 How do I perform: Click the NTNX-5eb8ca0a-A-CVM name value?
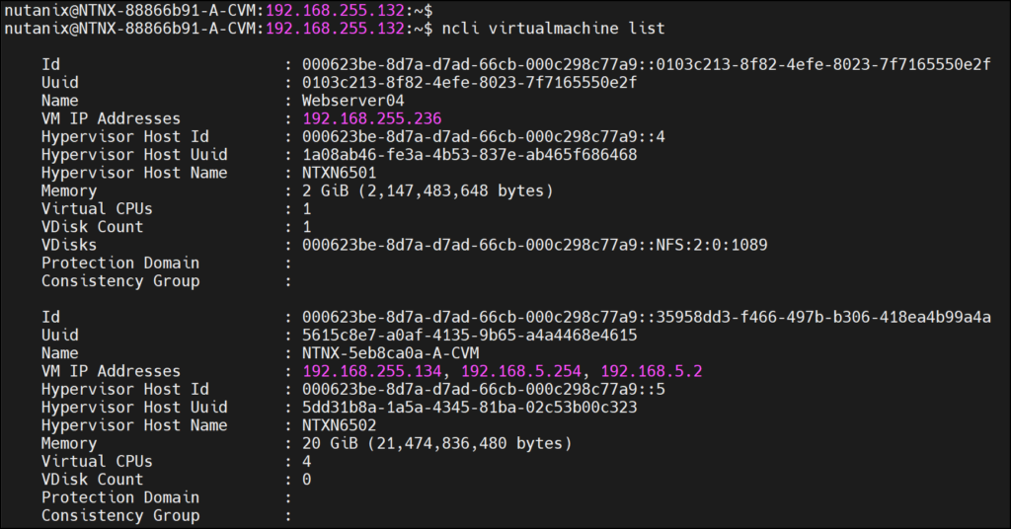pyautogui.click(x=390, y=353)
